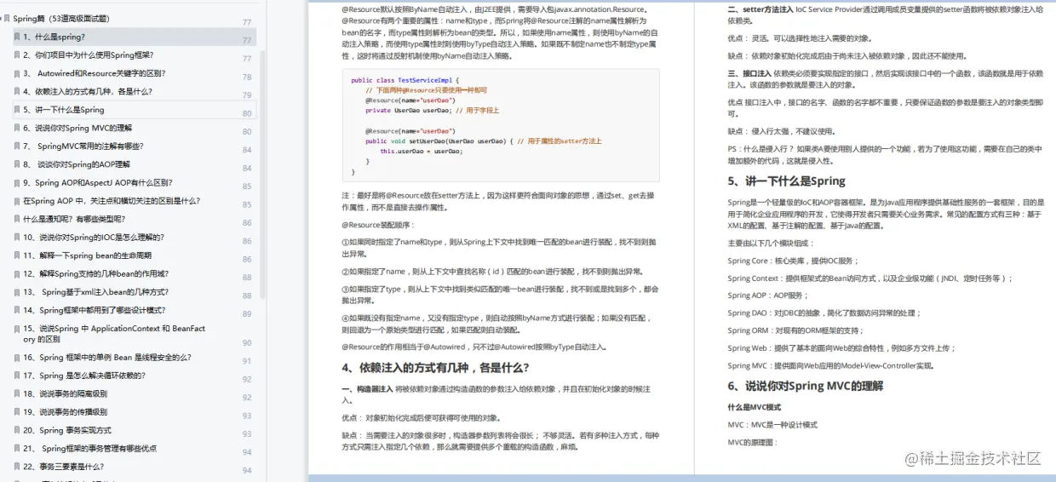The width and height of the screenshot is (1056, 482).
Task: Open bookmark 4、依赖注入的方式有几种
Action: tap(88, 92)
